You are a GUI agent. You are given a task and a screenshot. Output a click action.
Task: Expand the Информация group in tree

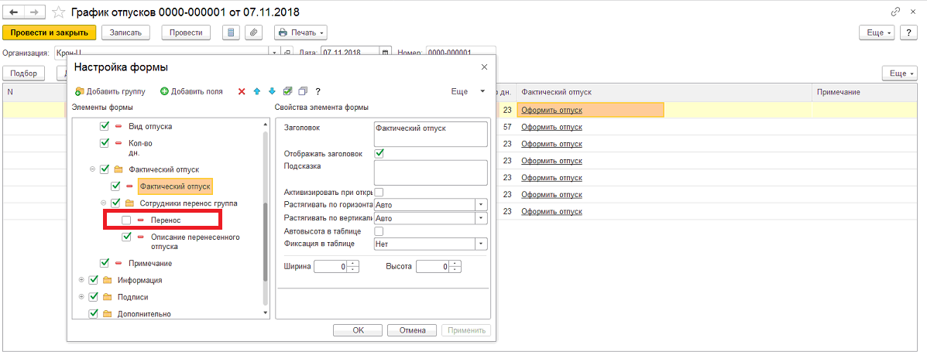(81, 280)
